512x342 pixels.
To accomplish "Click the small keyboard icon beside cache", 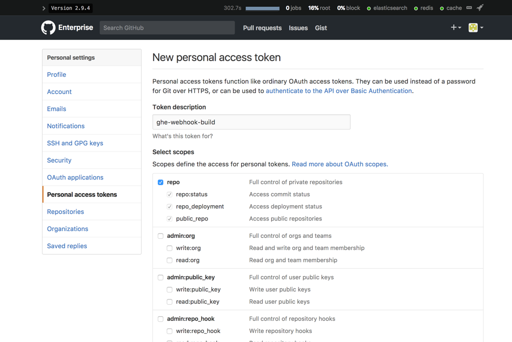I will click(469, 8).
